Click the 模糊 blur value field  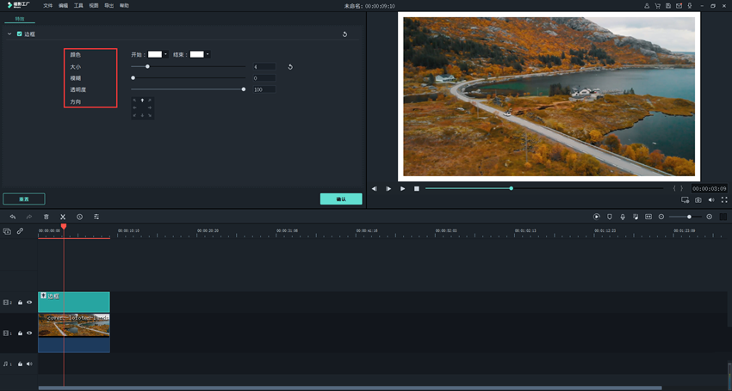(264, 78)
